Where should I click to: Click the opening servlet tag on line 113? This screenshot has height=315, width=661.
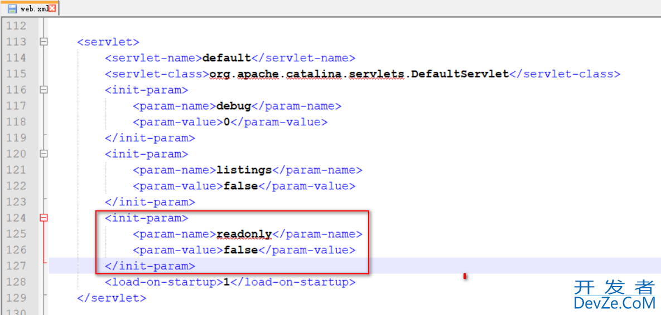point(108,42)
